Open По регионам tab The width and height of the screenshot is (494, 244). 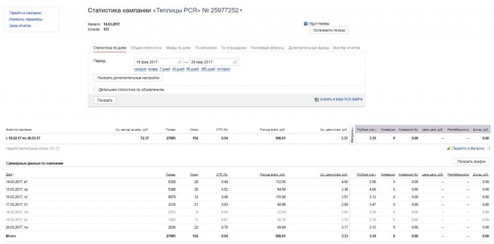[206, 48]
